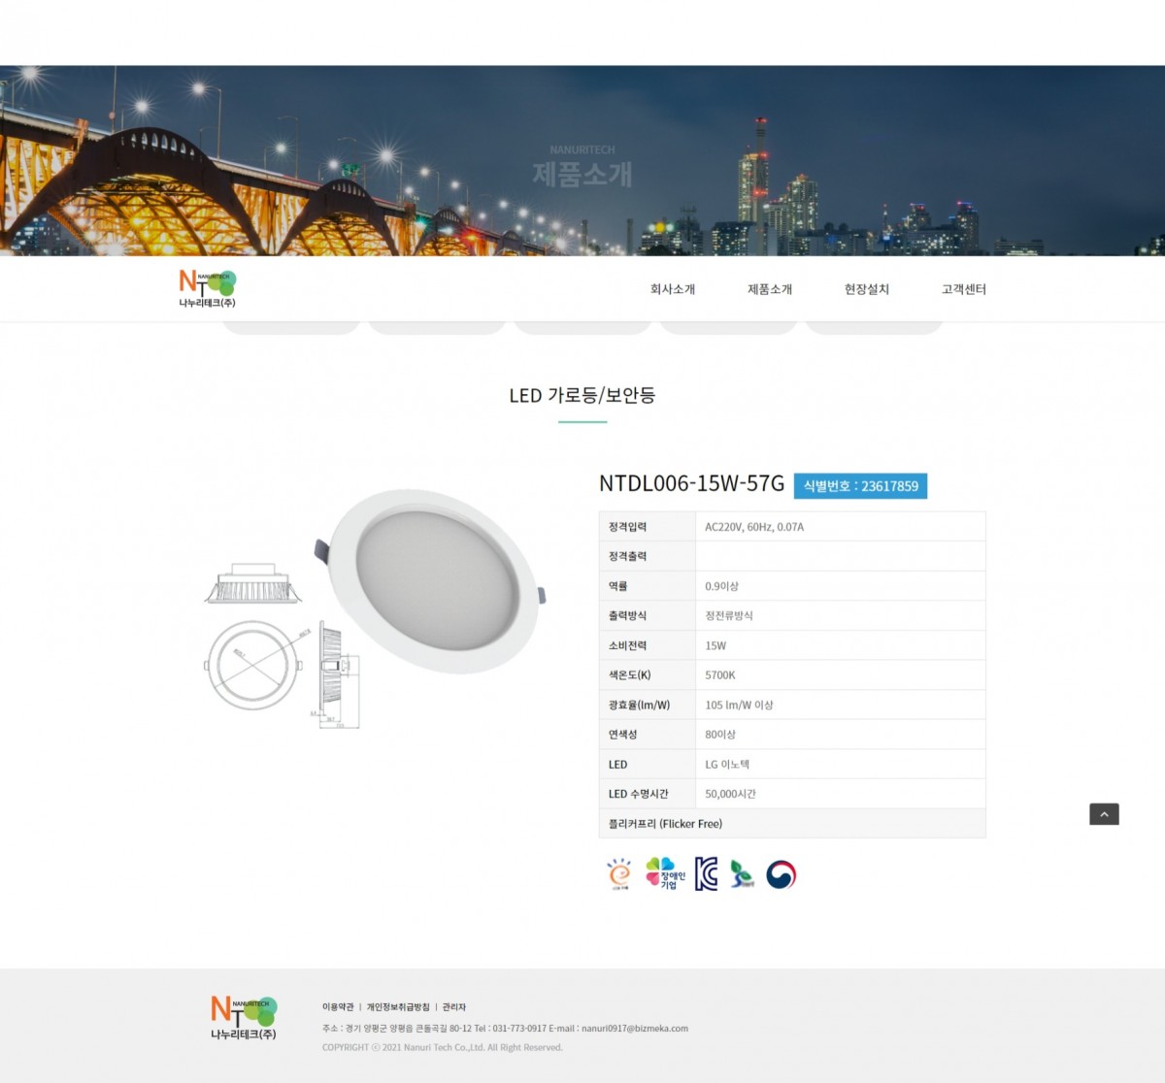Image resolution: width=1165 pixels, height=1083 pixels.
Task: Click the Korean government taegeuk emblem
Action: [x=781, y=874]
